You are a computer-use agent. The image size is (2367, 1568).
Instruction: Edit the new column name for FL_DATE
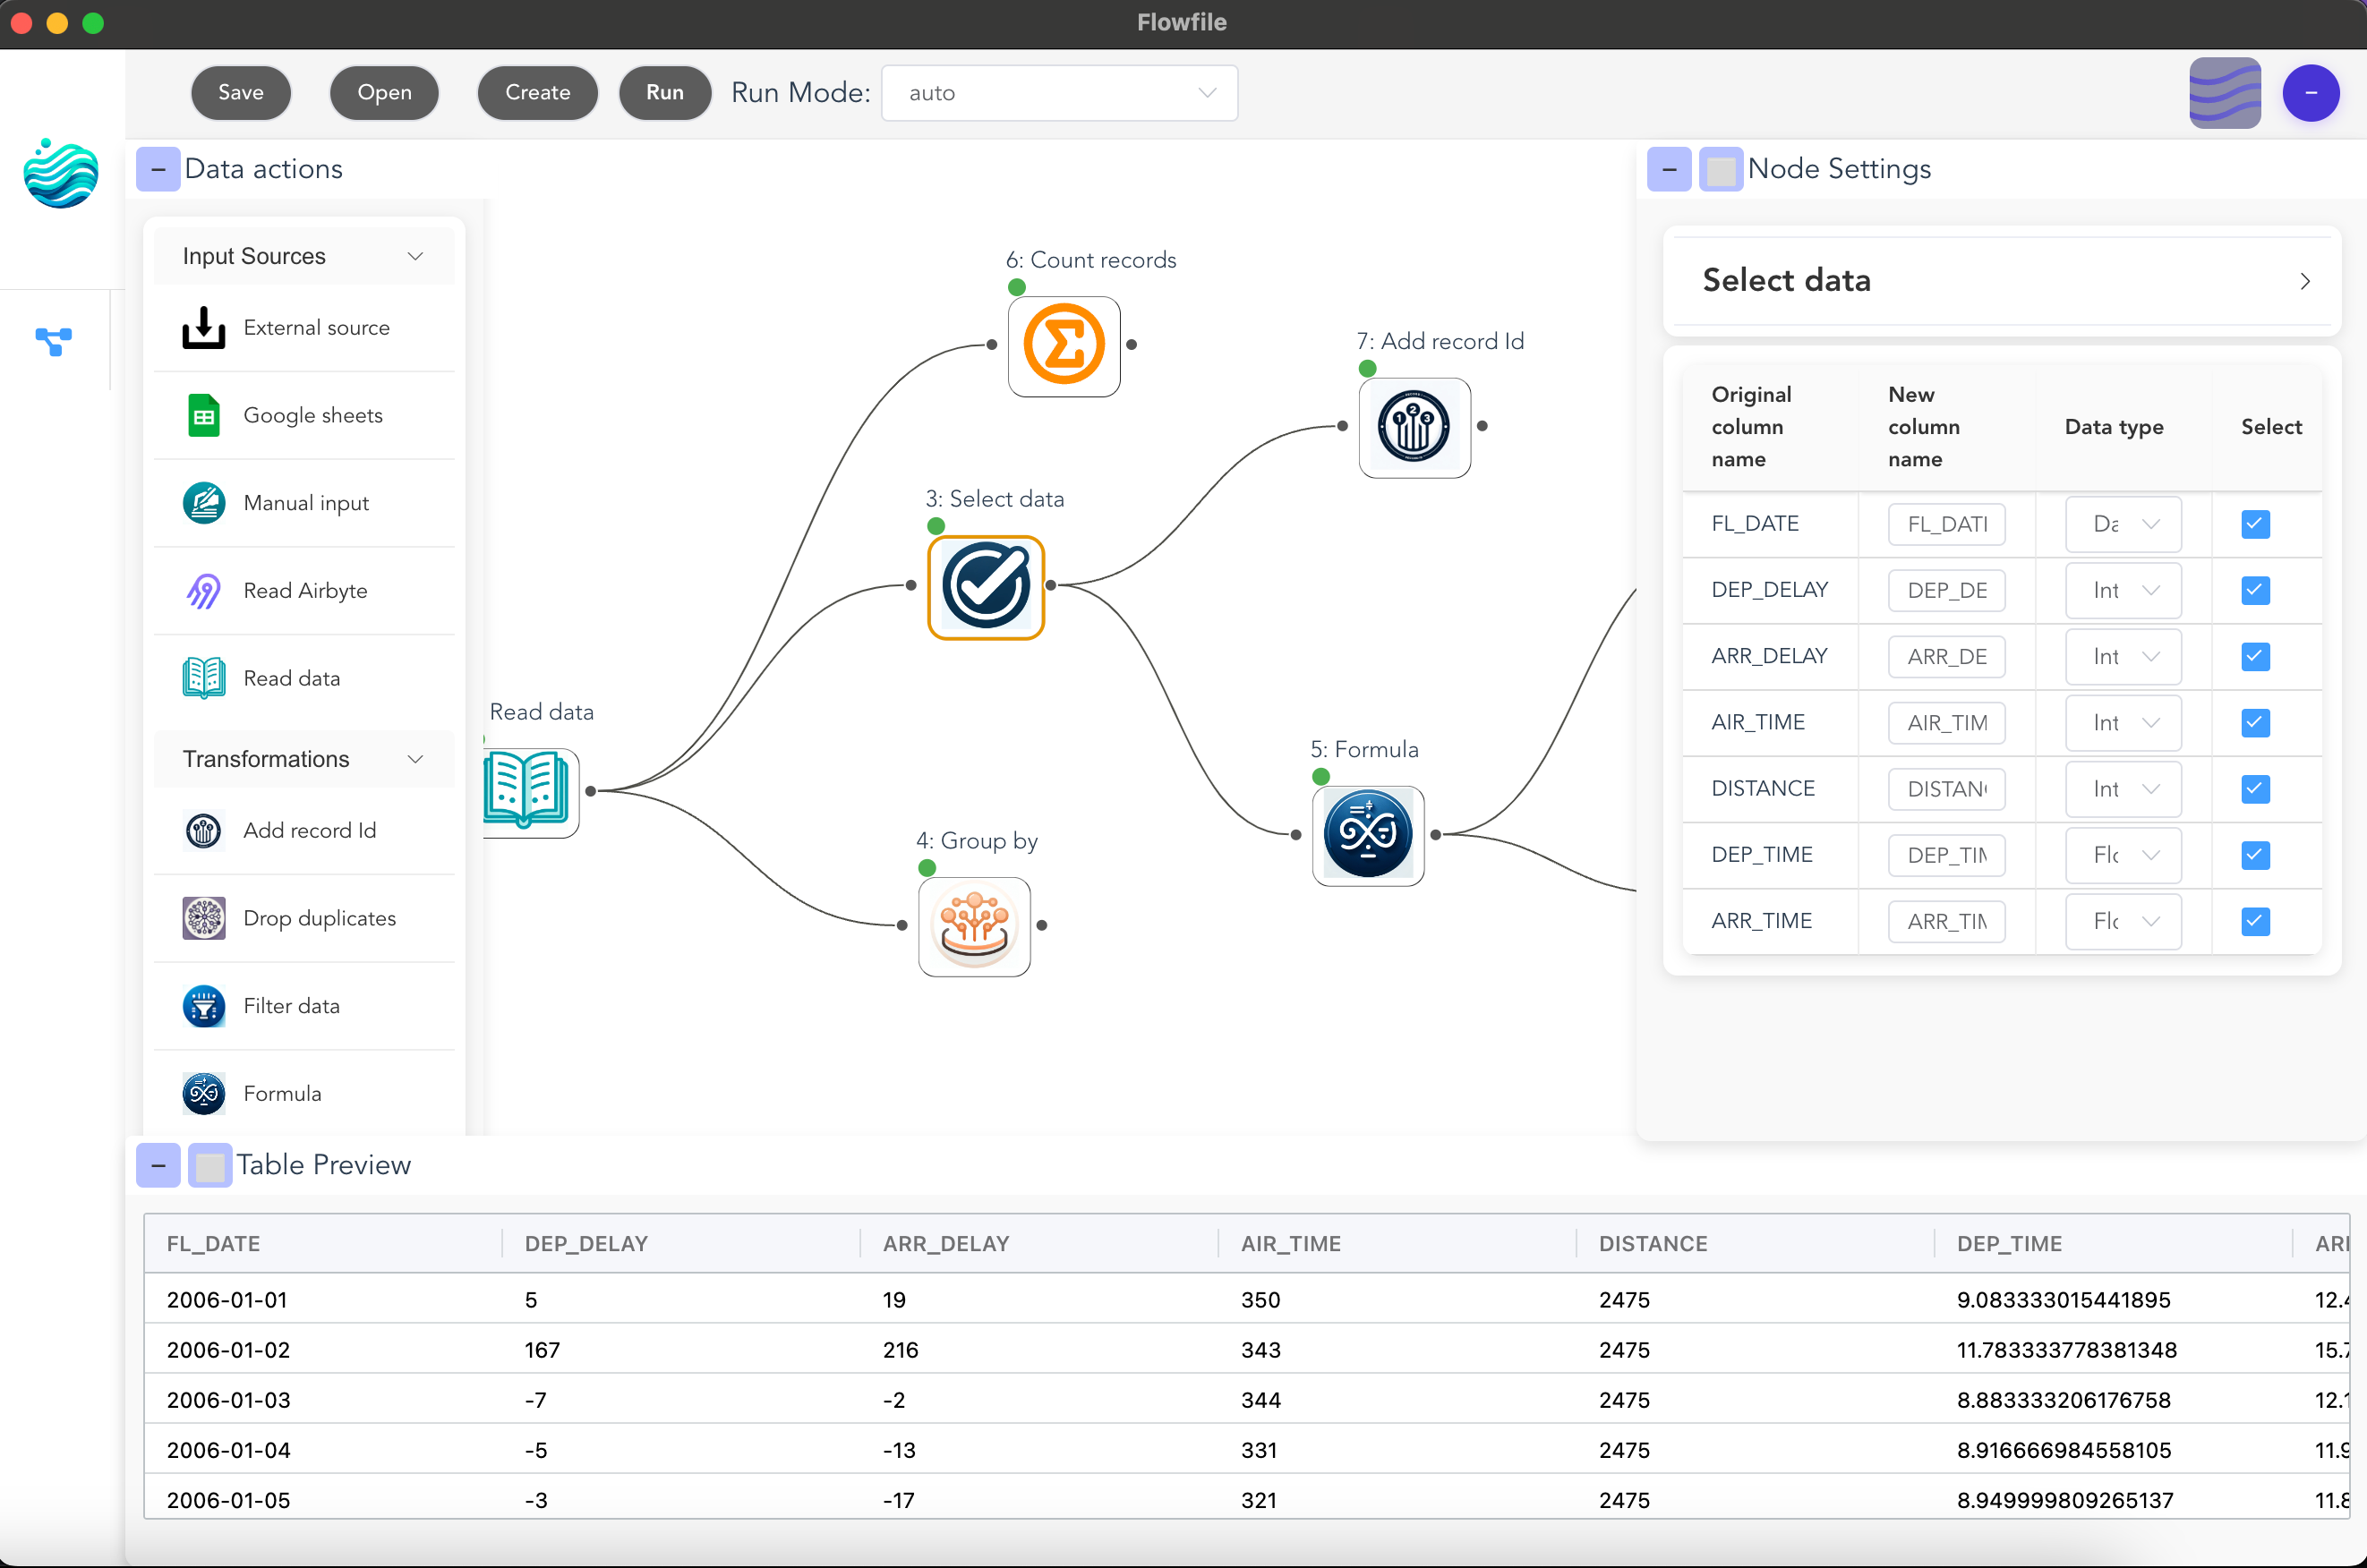tap(1944, 524)
